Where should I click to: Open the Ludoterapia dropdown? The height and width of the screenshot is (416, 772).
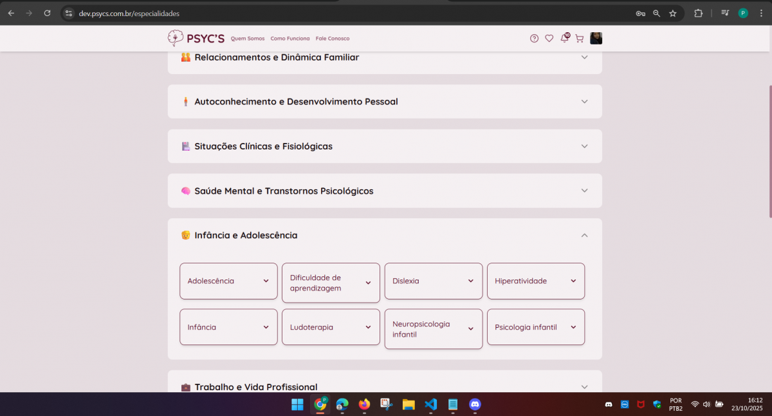(331, 327)
